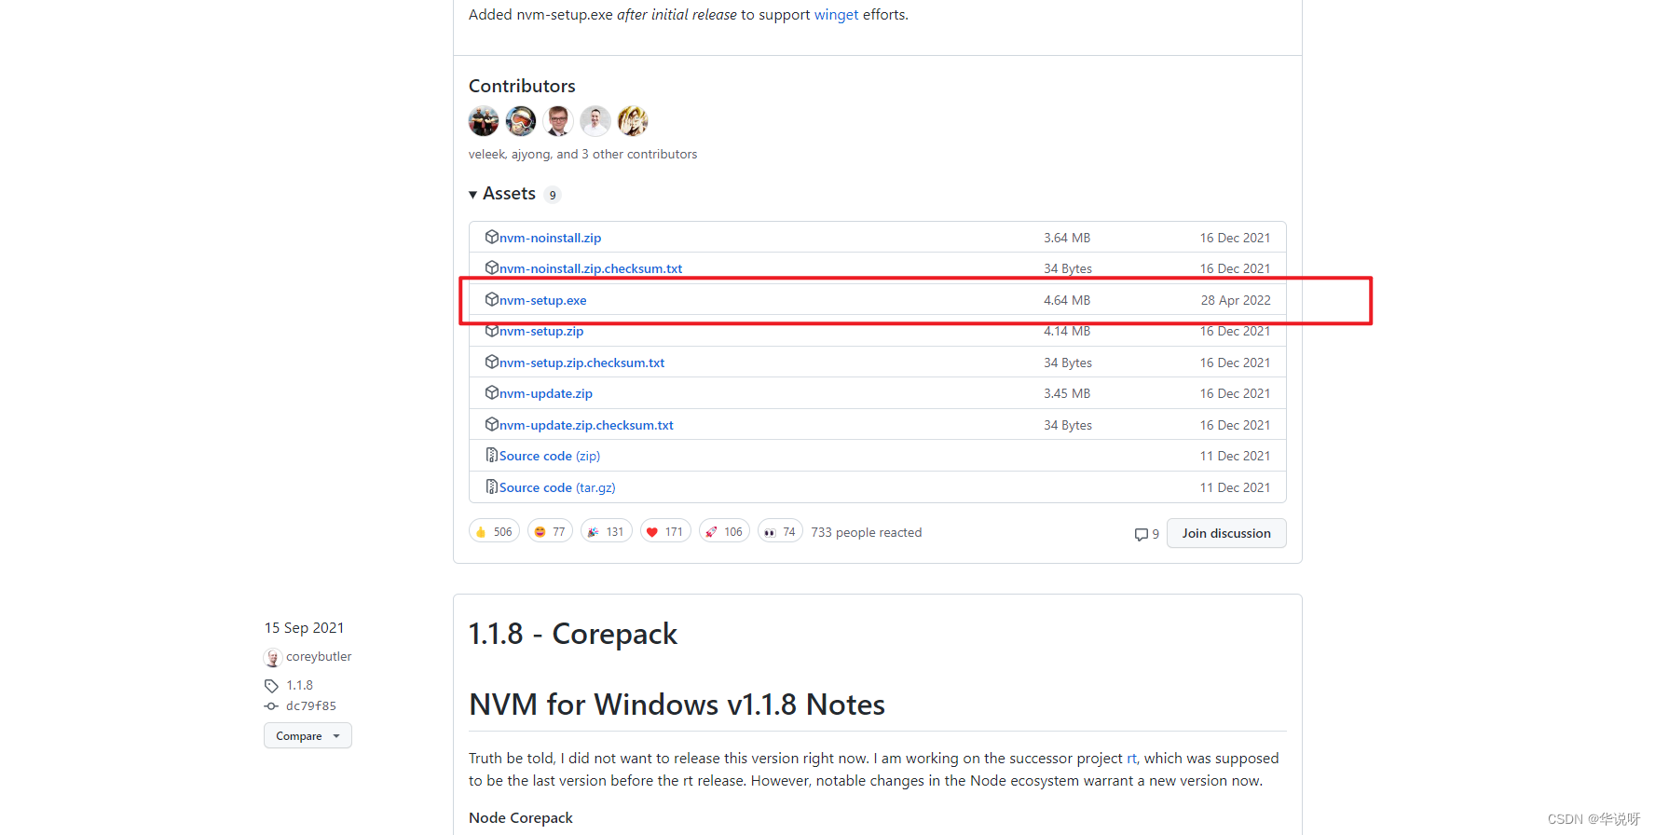Click the 'veleek, ajyong, and 3 other contributors' text
This screenshot has height=835, width=1655.
point(582,155)
